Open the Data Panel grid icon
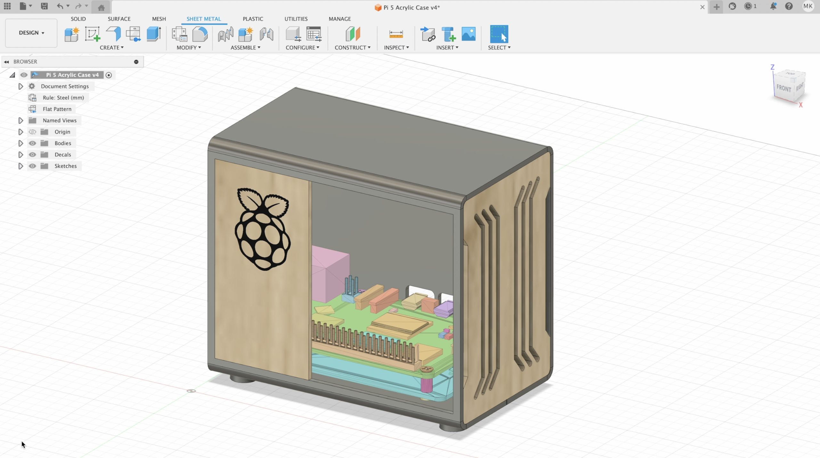This screenshot has width=820, height=458. tap(7, 6)
